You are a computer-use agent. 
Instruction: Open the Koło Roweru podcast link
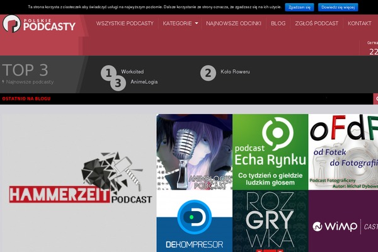[235, 72]
